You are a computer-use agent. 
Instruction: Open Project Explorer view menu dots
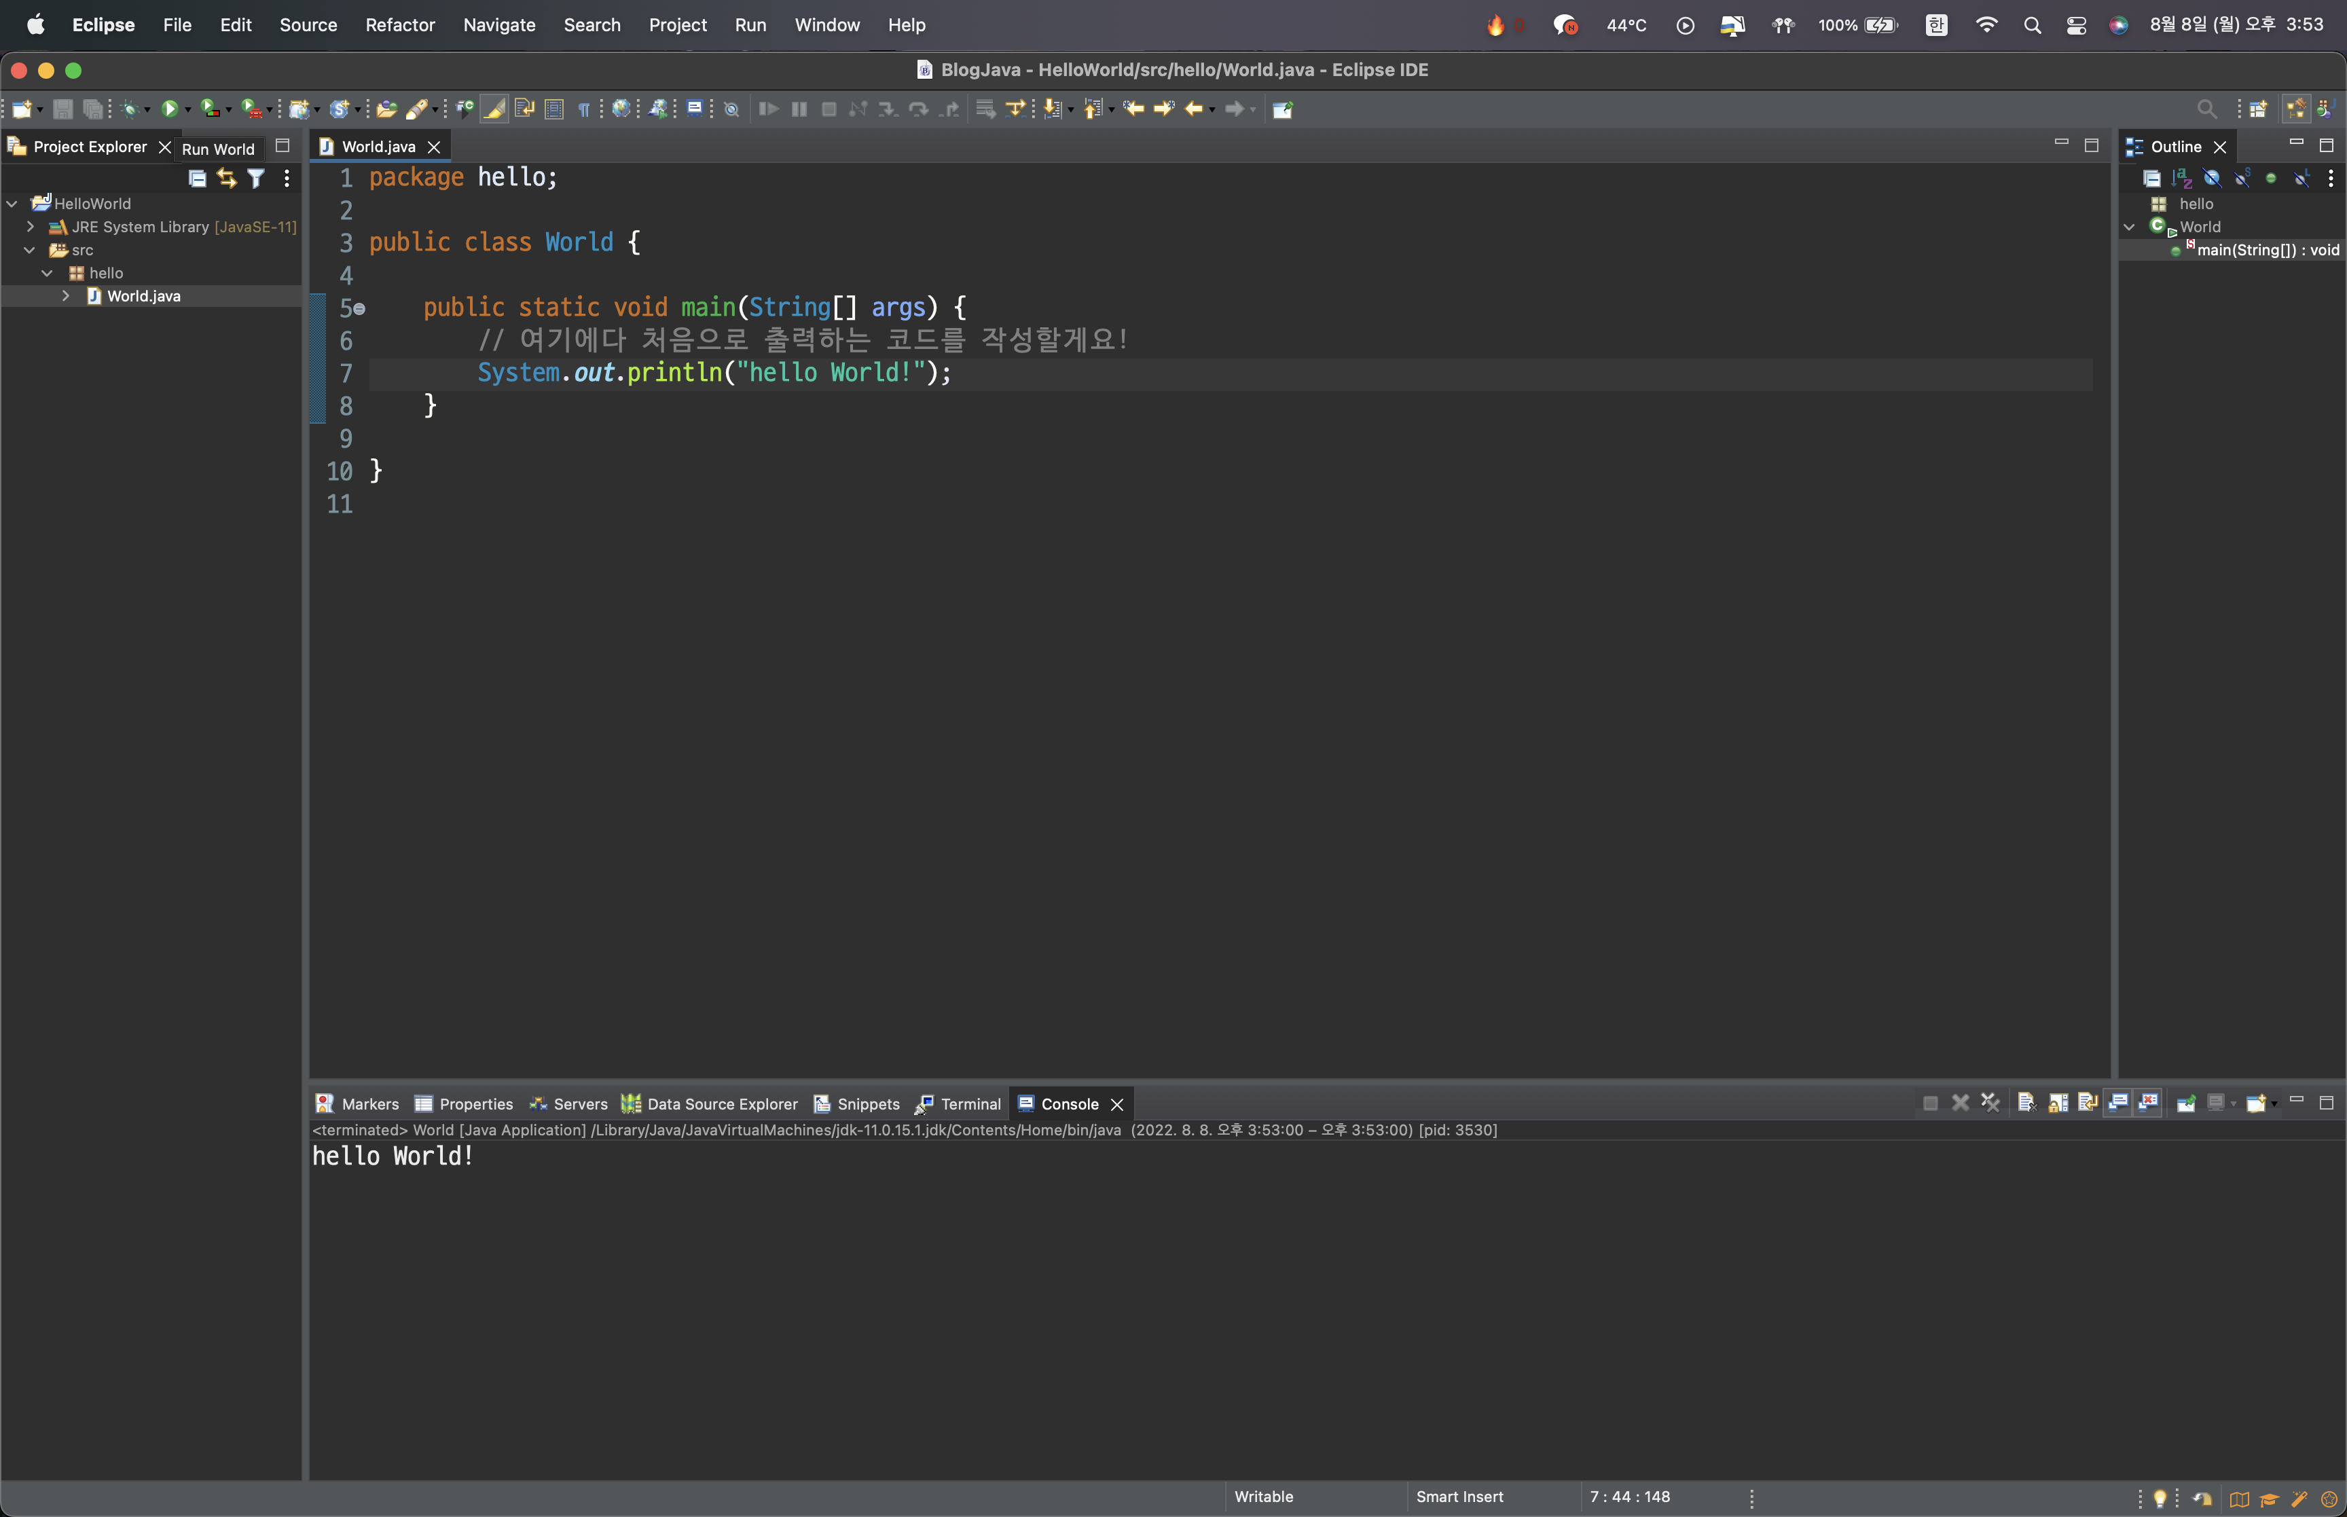point(287,179)
